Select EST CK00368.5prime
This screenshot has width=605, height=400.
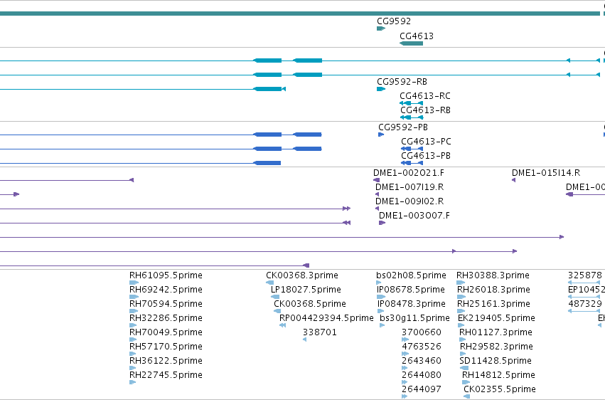[x=309, y=304]
